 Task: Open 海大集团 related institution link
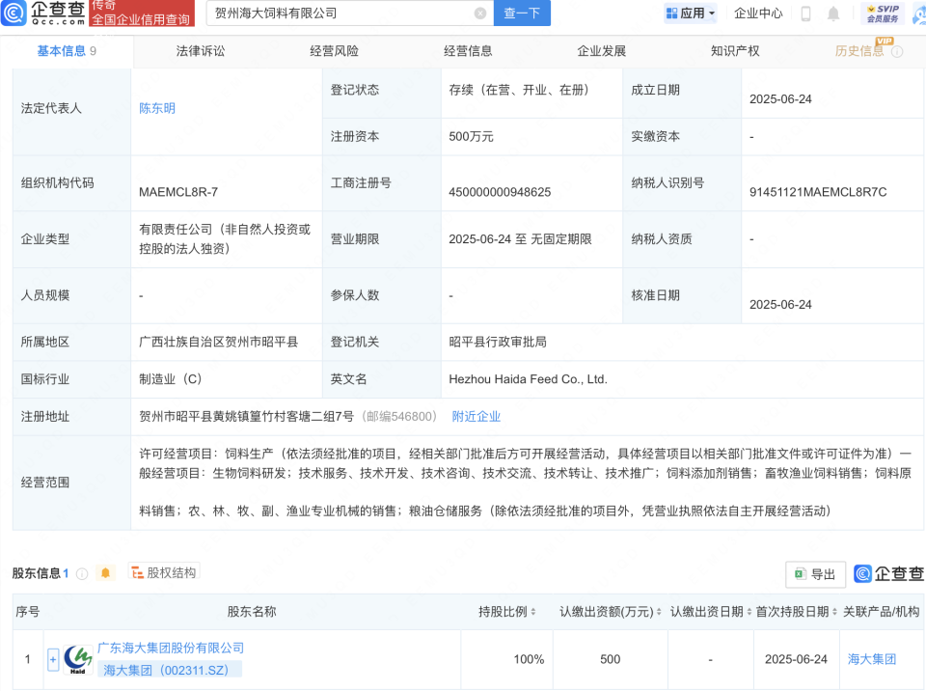pyautogui.click(x=872, y=659)
